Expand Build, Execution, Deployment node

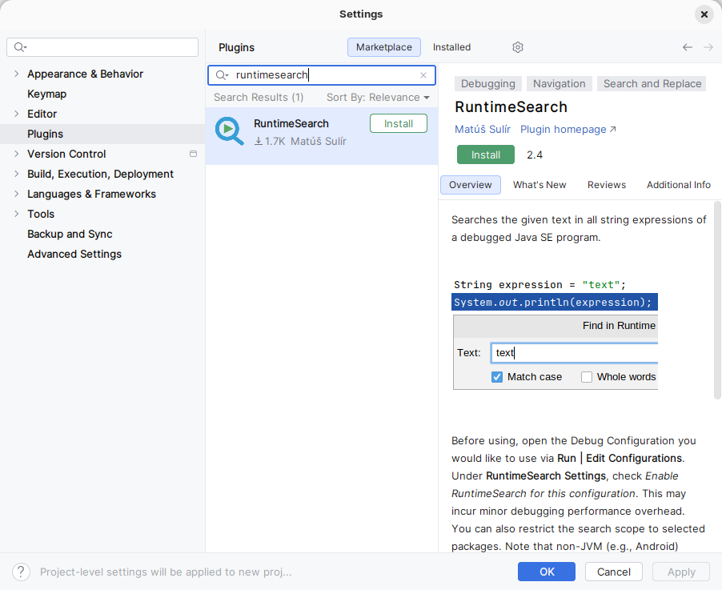pos(17,174)
